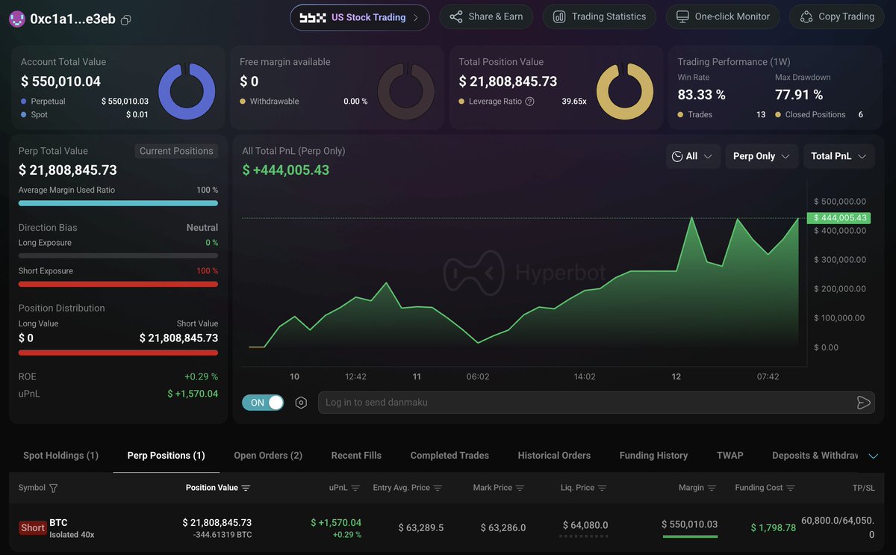Viewport: 896px width, 555px height.
Task: Switch to Funding History tab
Action: [x=653, y=455]
